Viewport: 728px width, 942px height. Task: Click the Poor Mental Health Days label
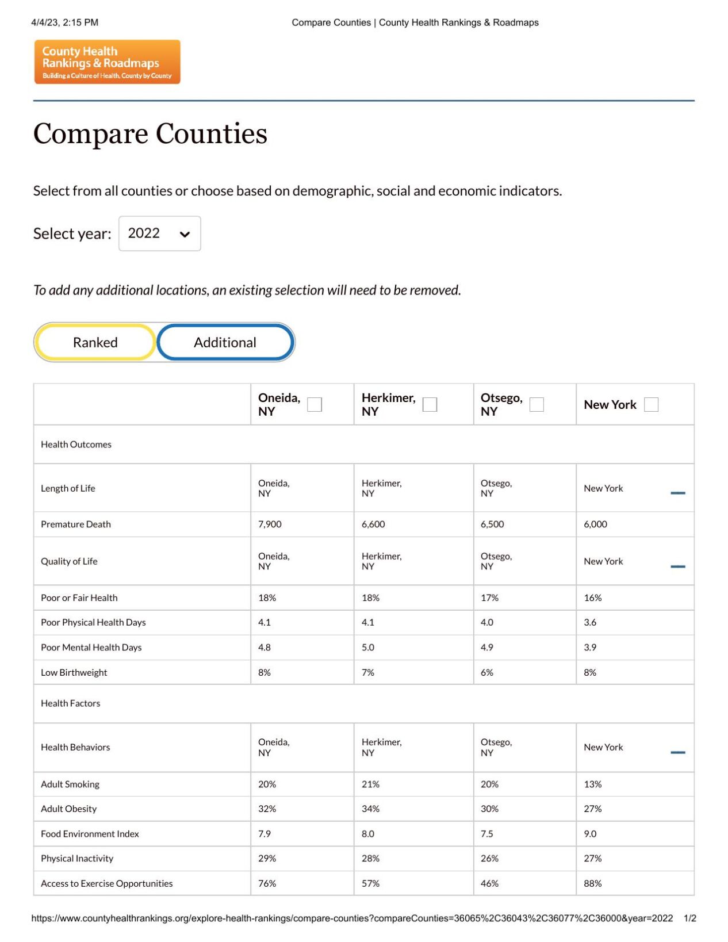91,647
